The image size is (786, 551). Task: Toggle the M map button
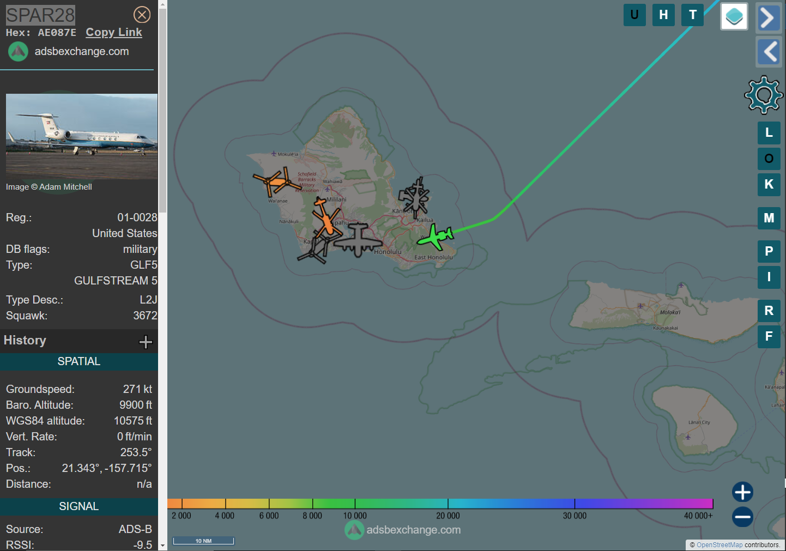tap(769, 218)
